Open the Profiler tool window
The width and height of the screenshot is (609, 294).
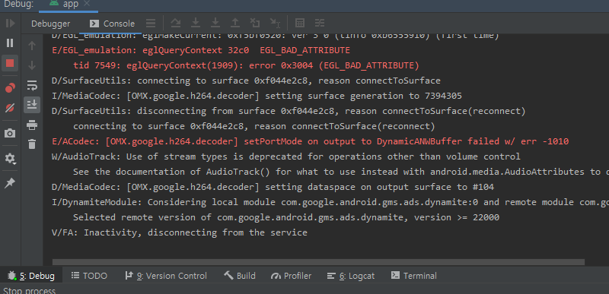tap(292, 276)
